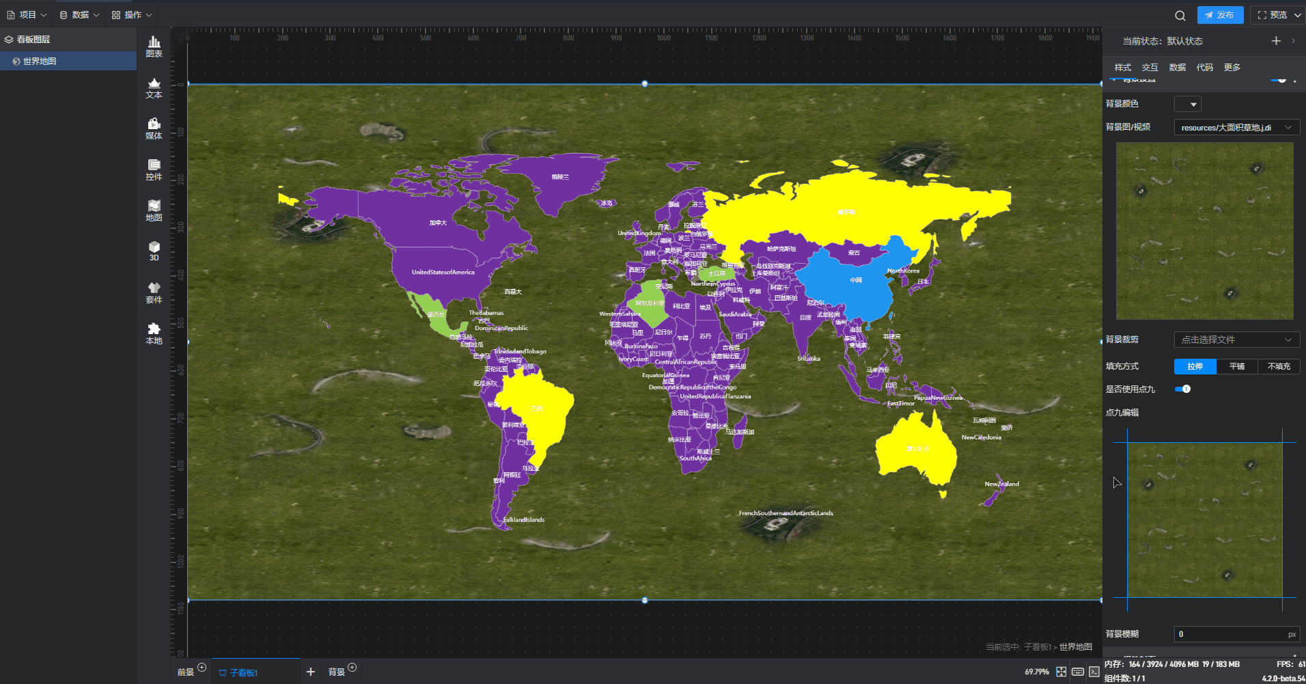The image size is (1306, 684).
Task: Open the 项目 menu dropdown
Action: point(27,15)
